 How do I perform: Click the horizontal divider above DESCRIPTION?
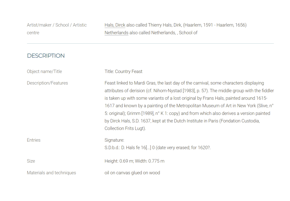150,43
